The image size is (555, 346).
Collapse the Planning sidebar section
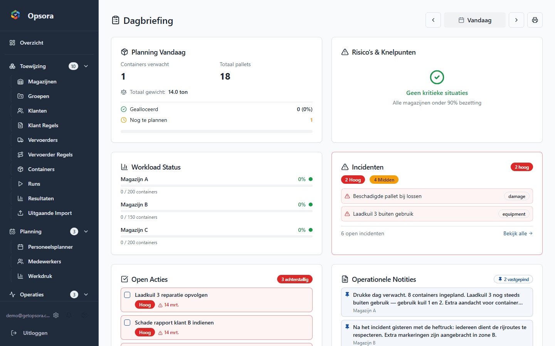click(86, 231)
